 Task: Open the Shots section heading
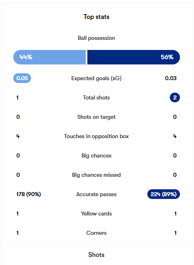pyautogui.click(x=97, y=255)
